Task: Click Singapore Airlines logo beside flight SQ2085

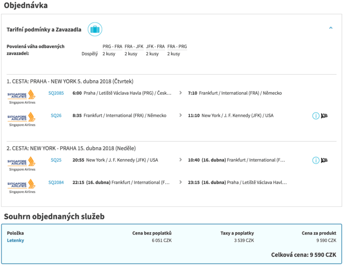Action: (22, 95)
